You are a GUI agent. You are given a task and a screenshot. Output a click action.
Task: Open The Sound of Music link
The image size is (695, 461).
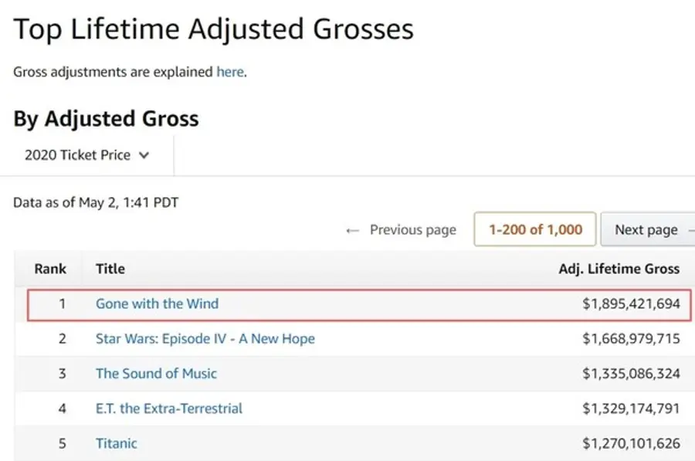156,374
